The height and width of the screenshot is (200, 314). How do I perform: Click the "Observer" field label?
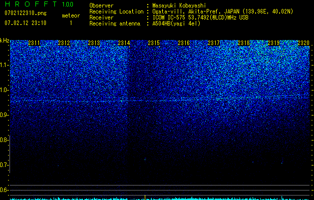coord(101,5)
